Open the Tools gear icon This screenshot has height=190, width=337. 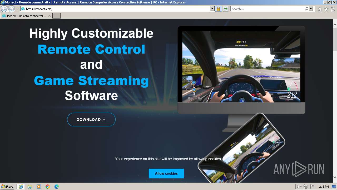pyautogui.click(x=333, y=9)
